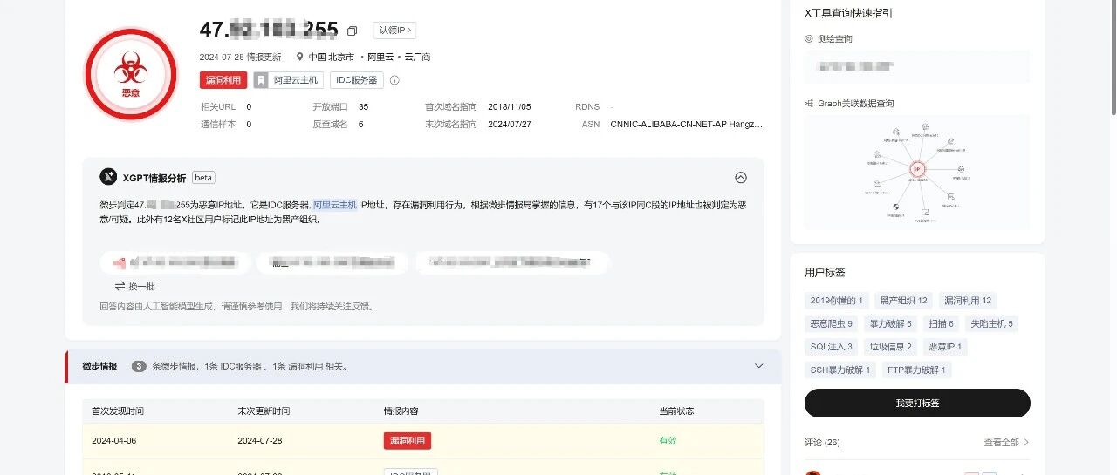Select the 恶意爬虫 9 user tag
Viewport: 1117px width, 475px height.
[832, 323]
